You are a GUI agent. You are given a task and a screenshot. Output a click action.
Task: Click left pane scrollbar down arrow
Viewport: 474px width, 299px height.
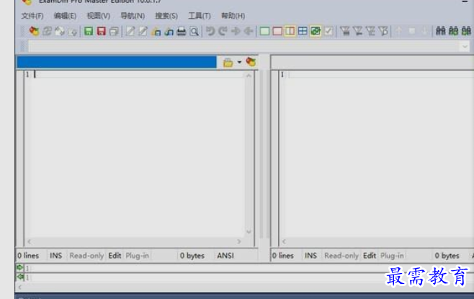click(249, 232)
